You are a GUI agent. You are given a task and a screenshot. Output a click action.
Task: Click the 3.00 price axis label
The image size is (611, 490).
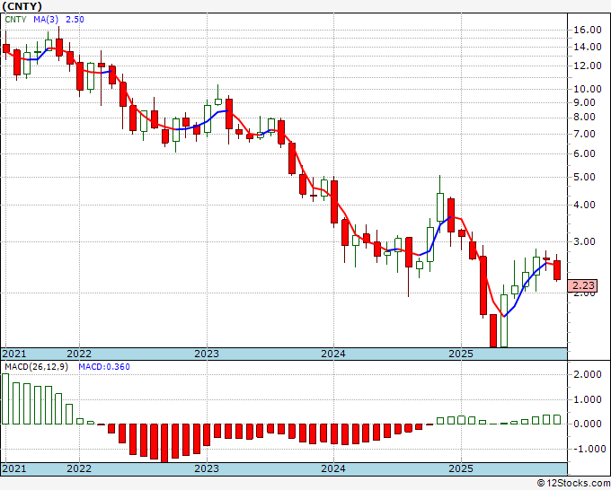tap(585, 241)
